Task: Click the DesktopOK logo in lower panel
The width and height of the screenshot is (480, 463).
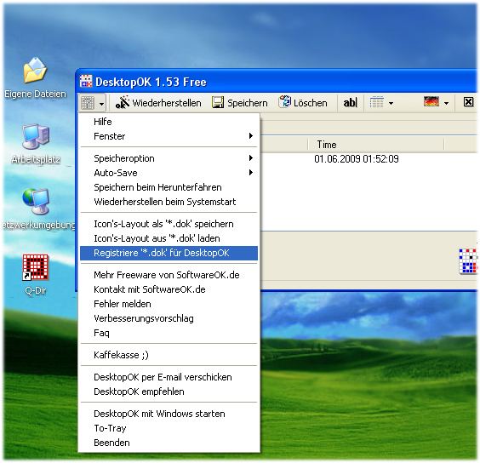Action: [x=468, y=261]
